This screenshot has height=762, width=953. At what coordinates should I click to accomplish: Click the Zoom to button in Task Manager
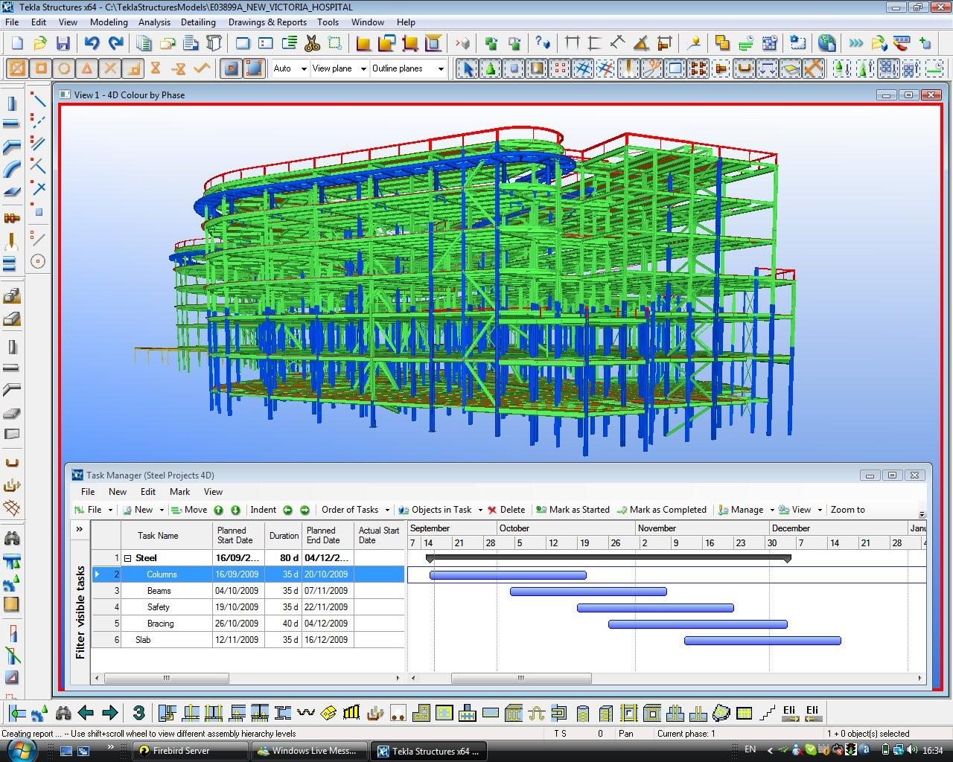pos(847,510)
